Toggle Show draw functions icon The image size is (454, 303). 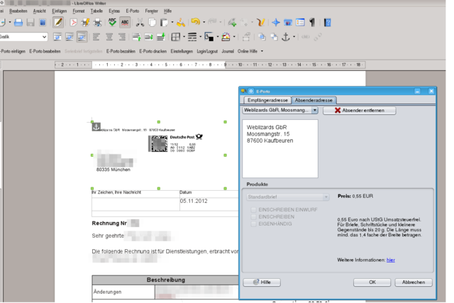[x=261, y=22]
